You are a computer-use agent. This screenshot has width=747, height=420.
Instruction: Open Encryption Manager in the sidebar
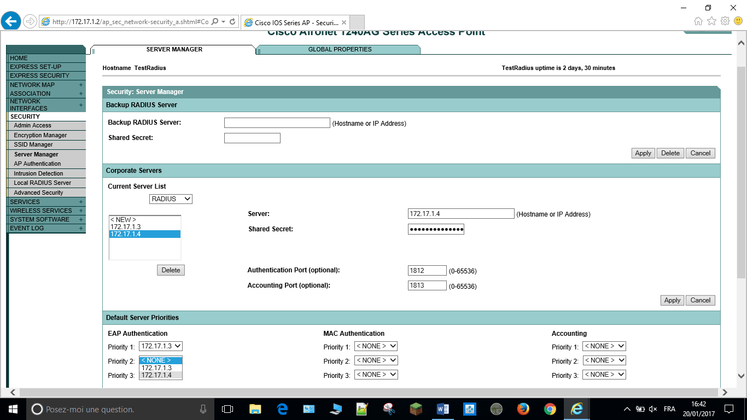[40, 135]
